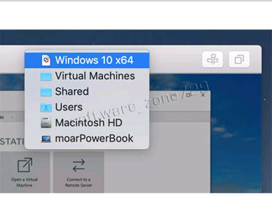Click Virtual Machines folder icon
Viewport: 272px width, 222px height.
[x=46, y=76]
